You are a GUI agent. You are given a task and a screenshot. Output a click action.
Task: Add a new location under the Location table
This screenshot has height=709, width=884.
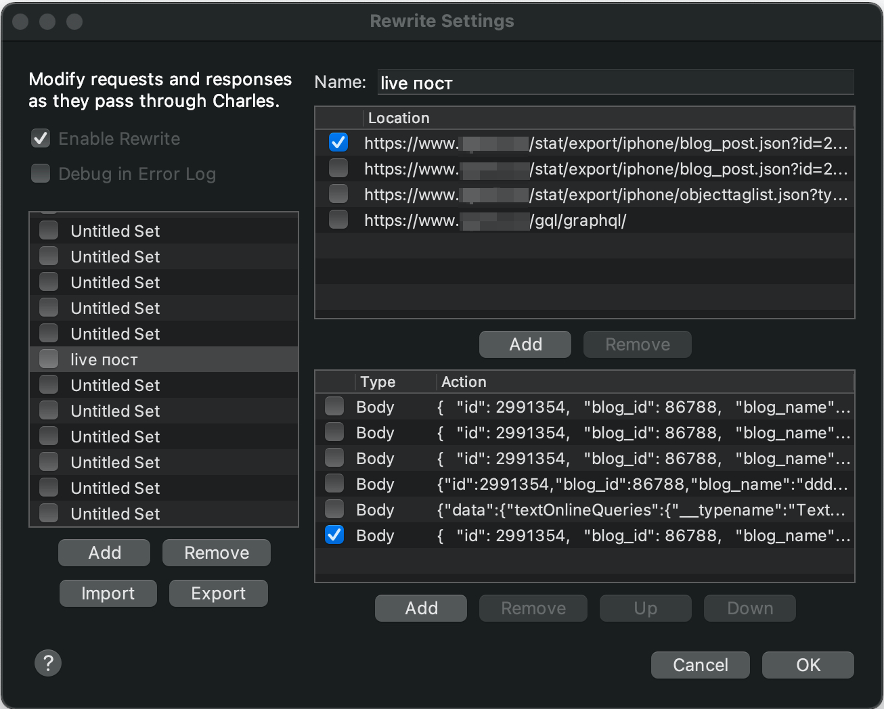[x=525, y=344]
